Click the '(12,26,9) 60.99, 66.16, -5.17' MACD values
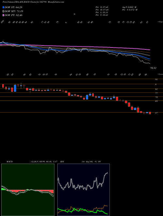The width and height of the screenshot is (163, 216). click(x=44, y=162)
